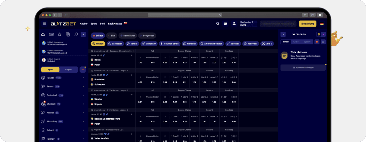Favorite the Italien vs Polen match star

click(131, 56)
